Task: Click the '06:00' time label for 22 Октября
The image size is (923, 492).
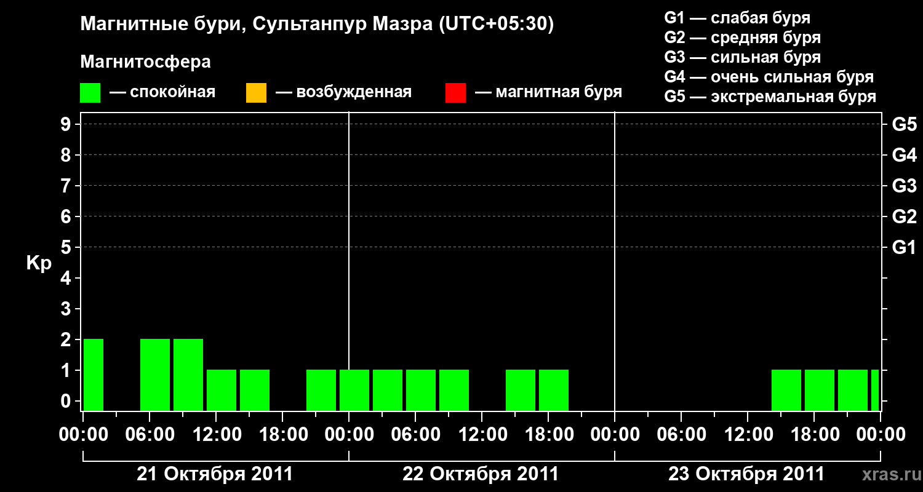Action: pos(415,434)
